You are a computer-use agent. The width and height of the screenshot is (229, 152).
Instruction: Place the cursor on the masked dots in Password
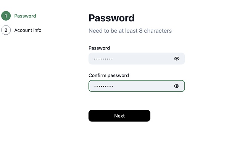point(103,59)
